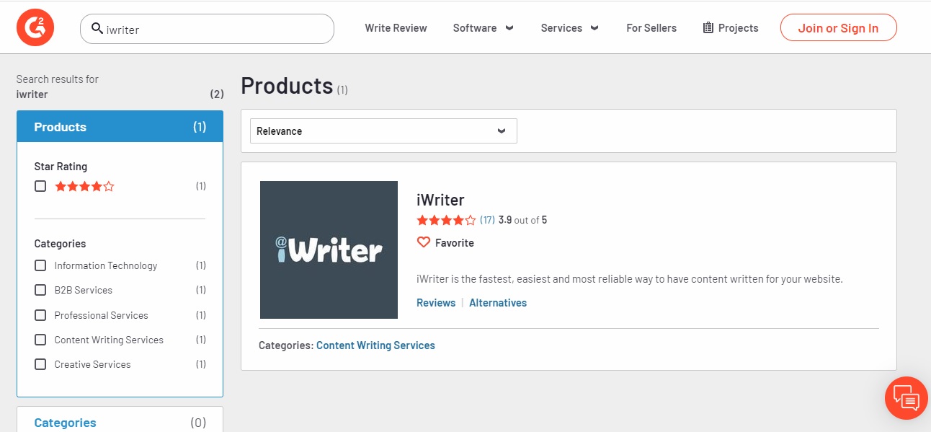Image resolution: width=931 pixels, height=432 pixels.
Task: Open the Relevance sort dropdown
Action: click(383, 131)
